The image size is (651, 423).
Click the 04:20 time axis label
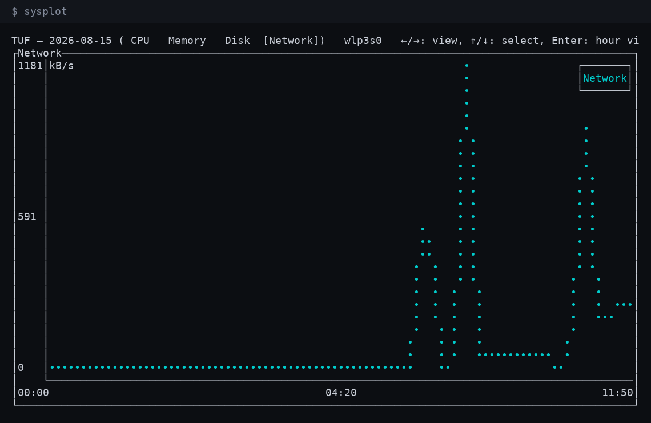[x=341, y=393]
